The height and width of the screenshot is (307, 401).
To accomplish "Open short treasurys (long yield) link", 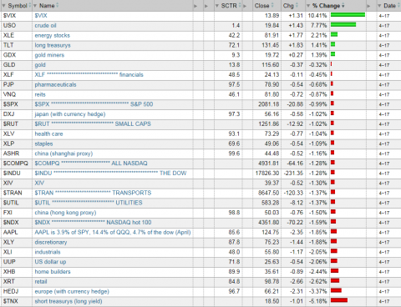I will (69, 301).
